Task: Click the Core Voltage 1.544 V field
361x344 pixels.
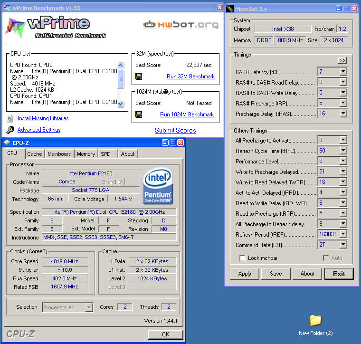Action: coord(123,199)
